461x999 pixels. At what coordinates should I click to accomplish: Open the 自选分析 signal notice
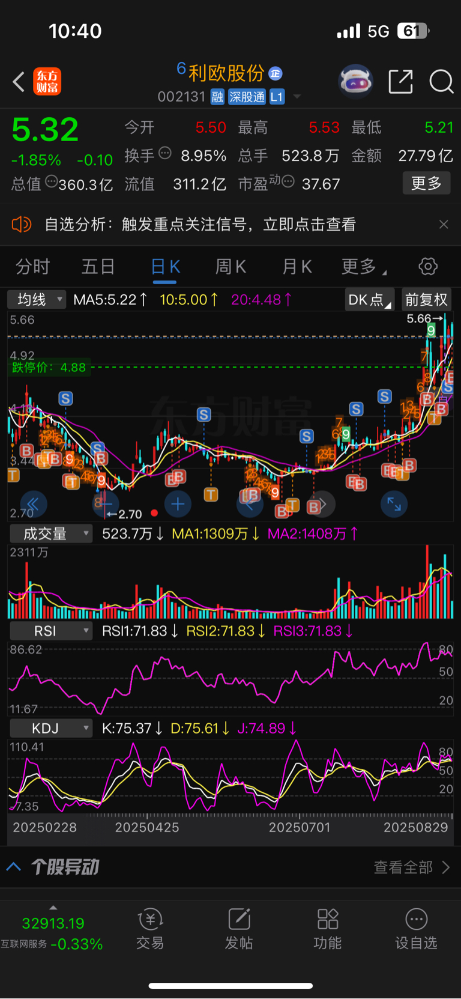(x=200, y=224)
